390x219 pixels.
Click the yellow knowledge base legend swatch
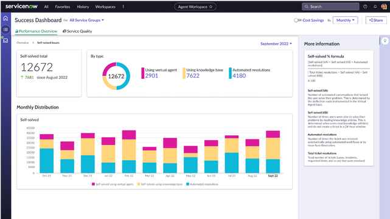pos(139,184)
